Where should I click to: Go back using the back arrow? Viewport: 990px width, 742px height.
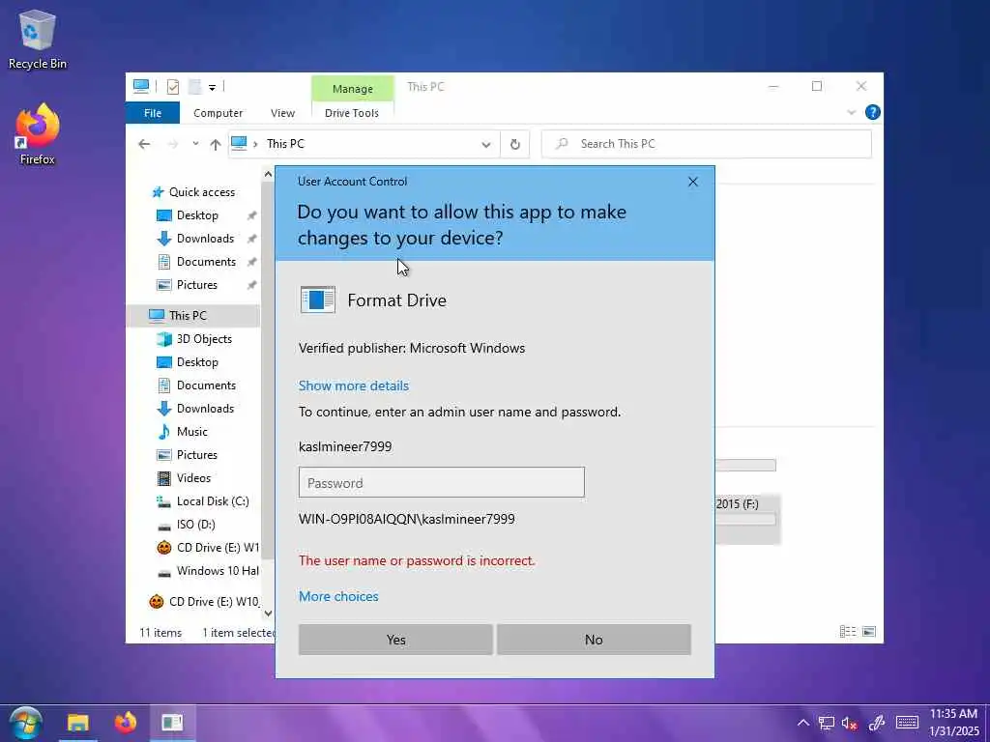(144, 145)
